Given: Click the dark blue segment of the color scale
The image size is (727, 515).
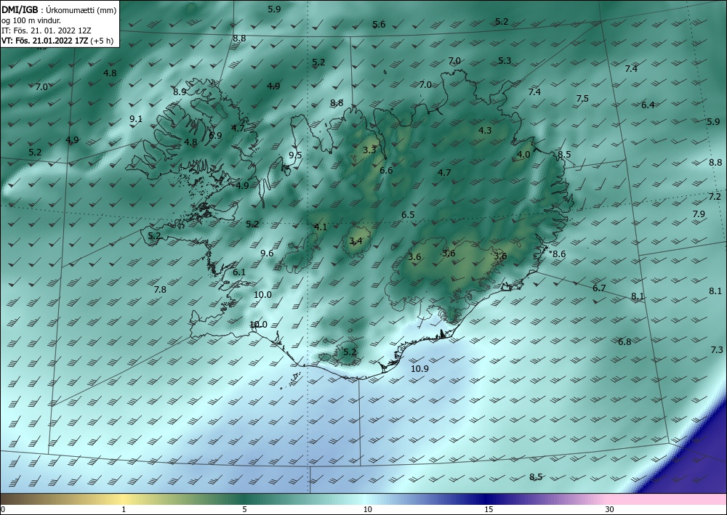Looking at the screenshot, I should [484, 499].
